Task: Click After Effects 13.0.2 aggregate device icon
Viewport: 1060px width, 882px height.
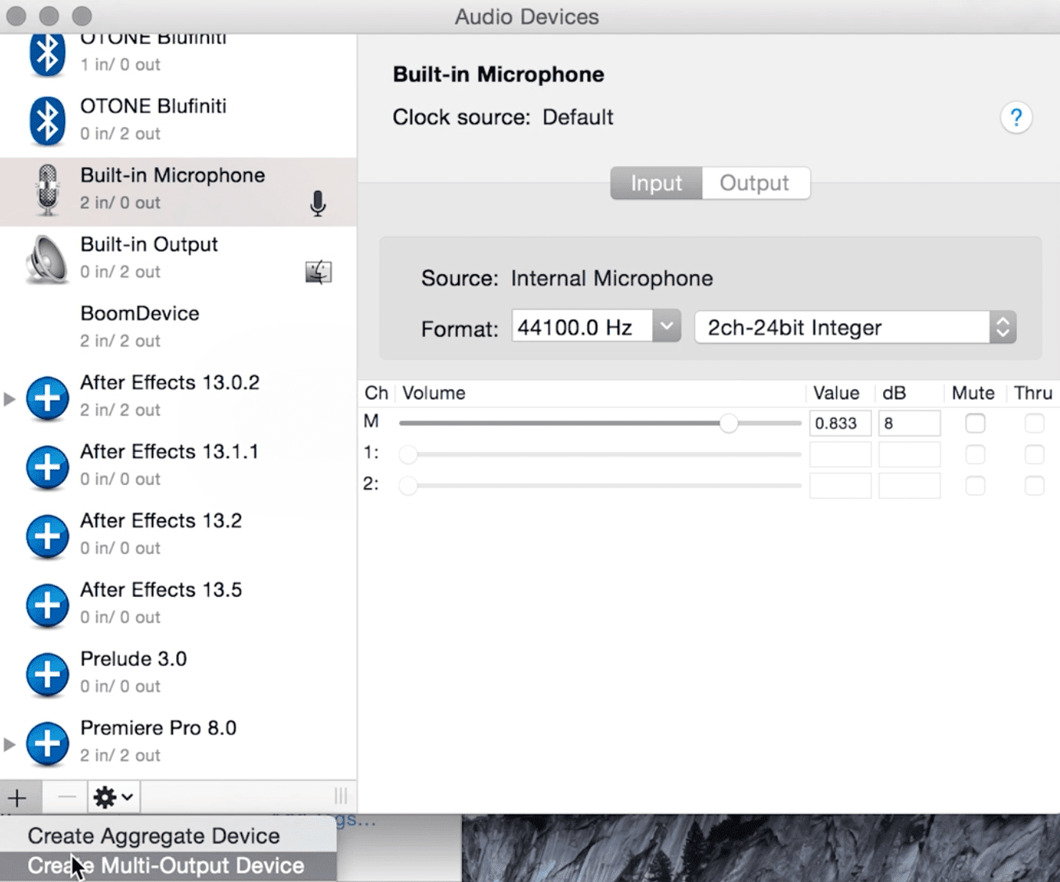Action: pos(47,398)
